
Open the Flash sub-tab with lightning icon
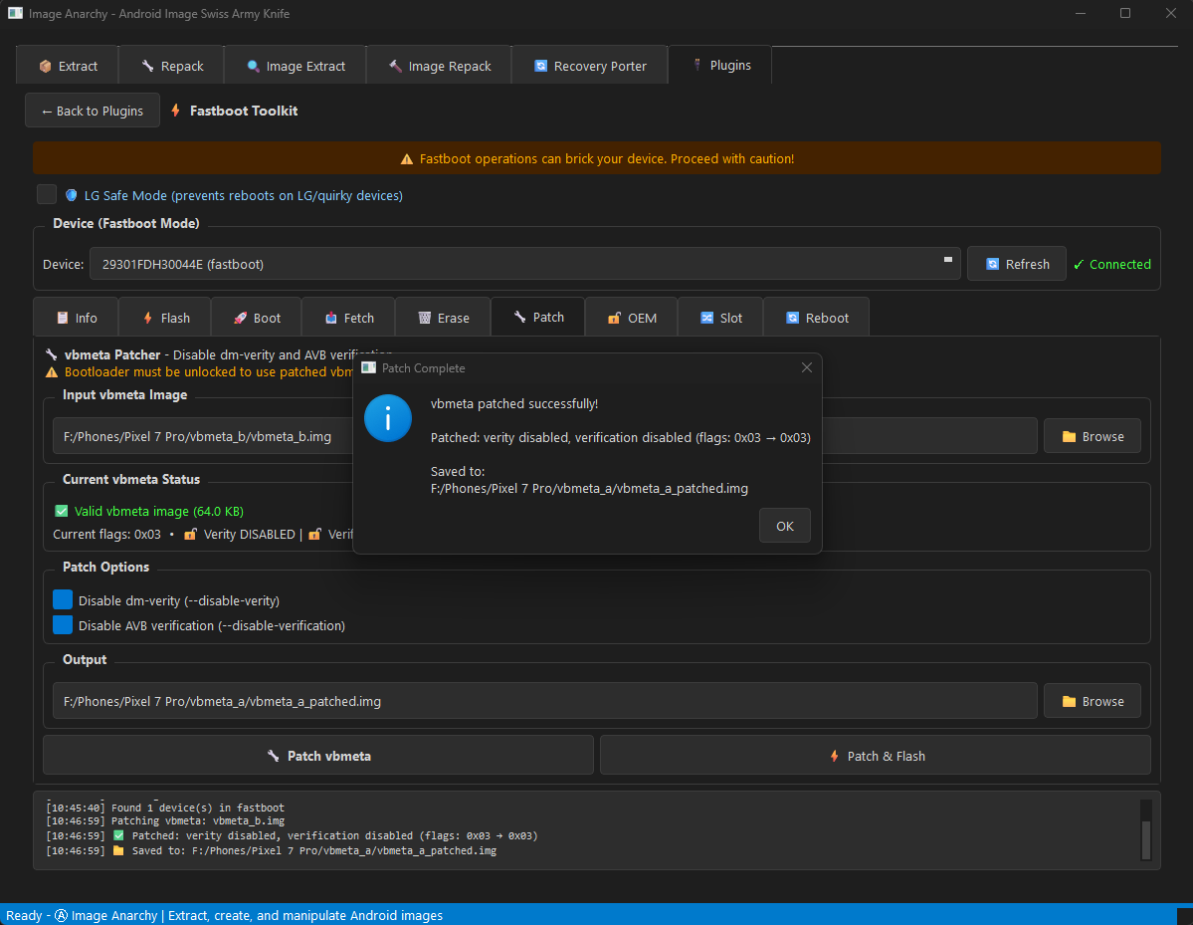pos(164,318)
